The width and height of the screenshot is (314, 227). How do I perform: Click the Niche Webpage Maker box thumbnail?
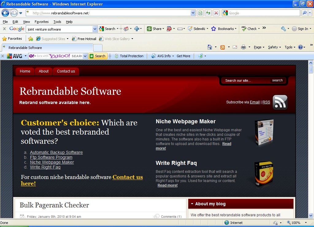click(264, 133)
